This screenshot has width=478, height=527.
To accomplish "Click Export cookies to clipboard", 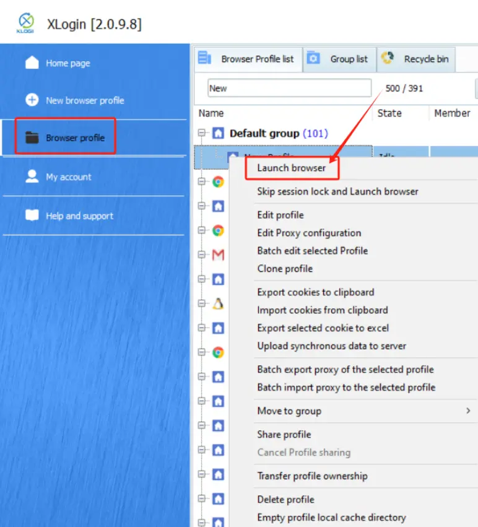I will (x=315, y=292).
